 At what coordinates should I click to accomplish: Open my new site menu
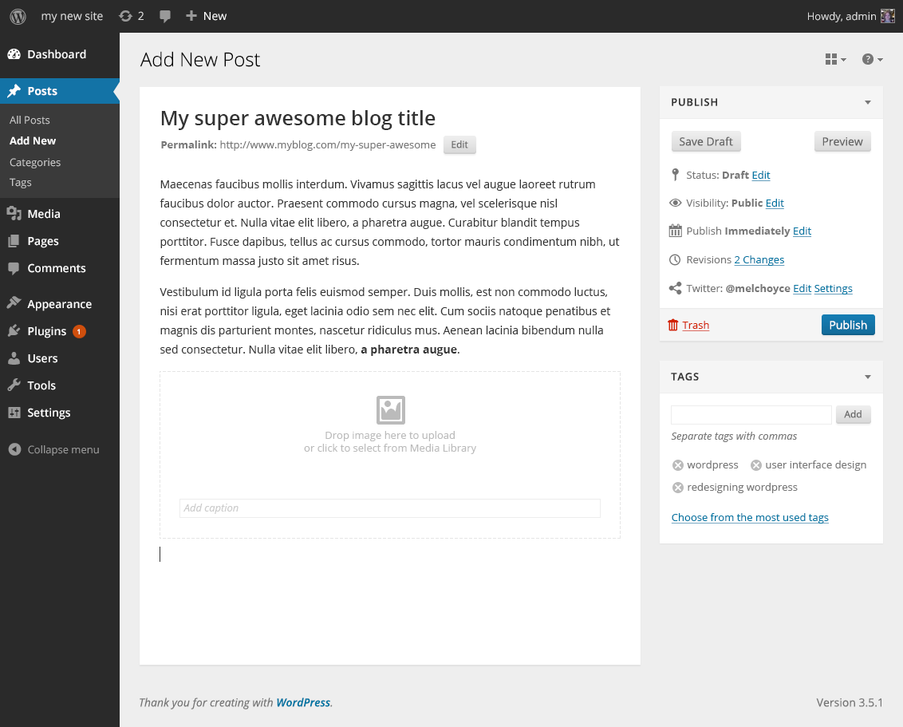click(x=72, y=16)
